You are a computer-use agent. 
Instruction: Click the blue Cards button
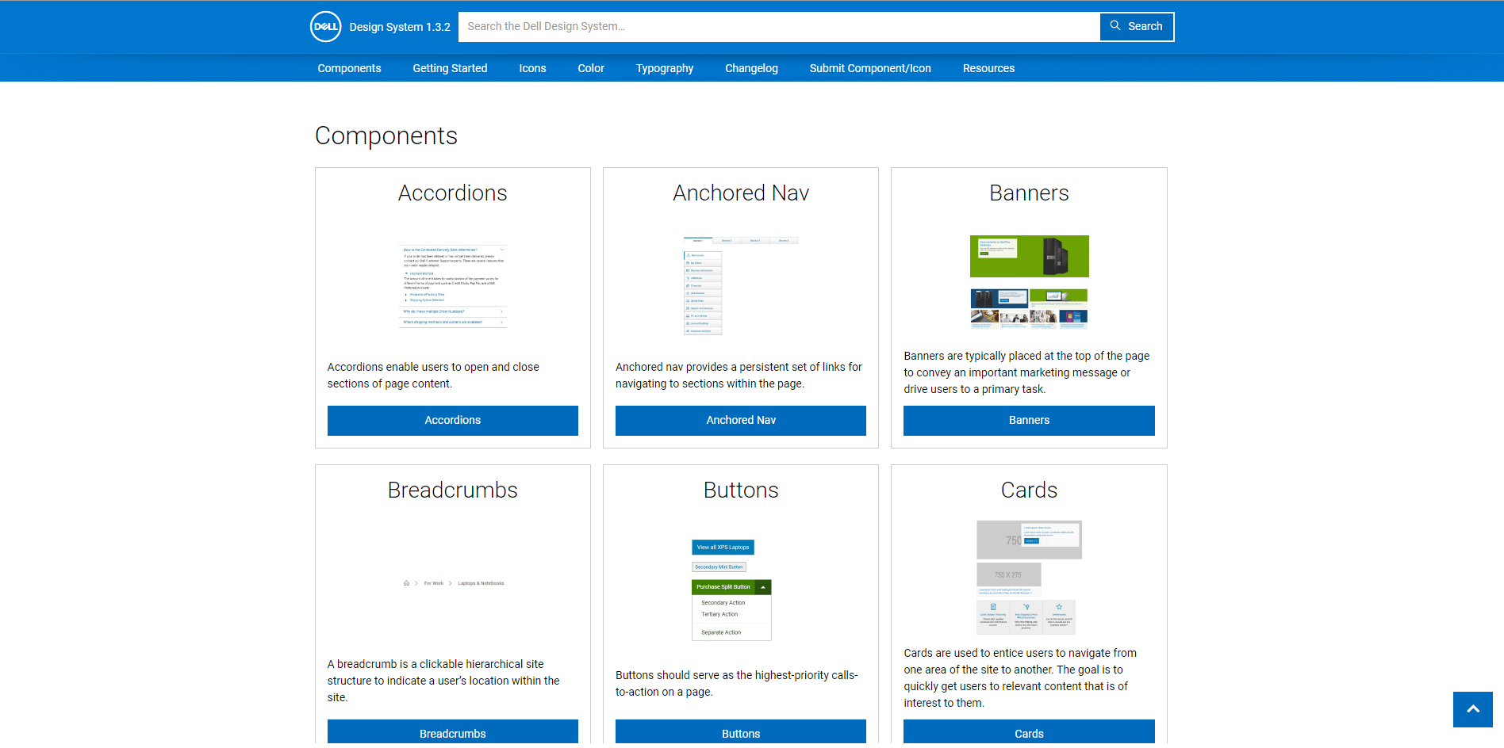click(x=1029, y=732)
